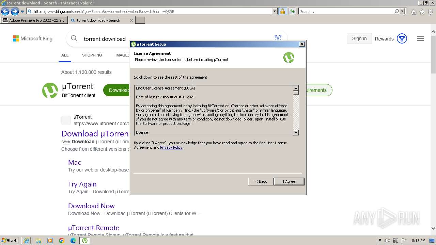This screenshot has height=245, width=436.
Task: Click the EULA scrollbar down arrow
Action: click(x=296, y=133)
